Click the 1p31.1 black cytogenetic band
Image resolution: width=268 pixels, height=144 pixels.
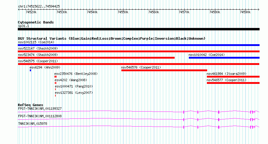click(x=139, y=29)
